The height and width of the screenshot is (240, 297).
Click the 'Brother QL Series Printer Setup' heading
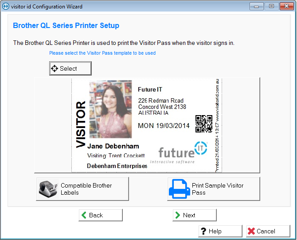click(x=66, y=26)
